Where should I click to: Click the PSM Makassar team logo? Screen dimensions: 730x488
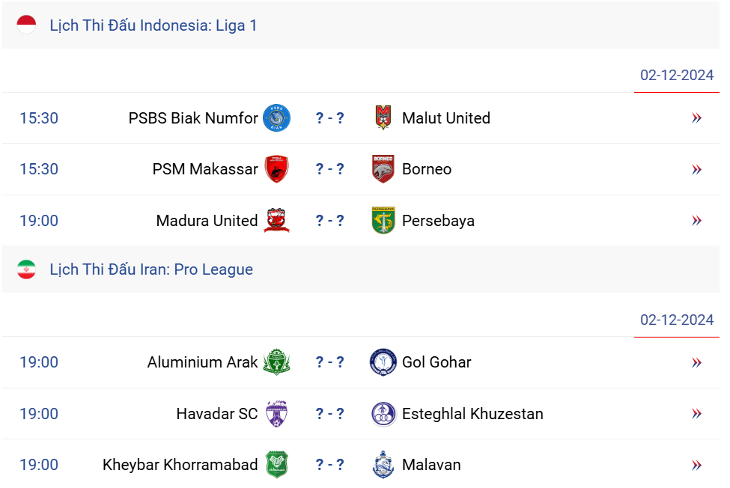click(x=276, y=169)
